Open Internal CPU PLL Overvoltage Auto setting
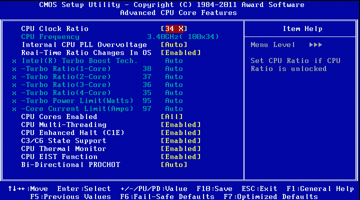Image resolution: width=360 pixels, height=200 pixels. (x=174, y=44)
